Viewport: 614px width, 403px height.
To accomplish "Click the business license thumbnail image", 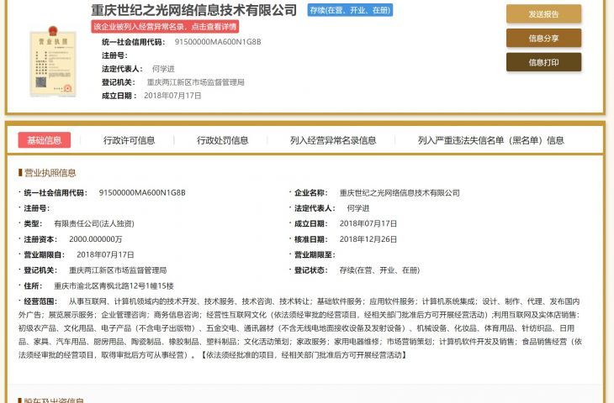I will click(53, 62).
